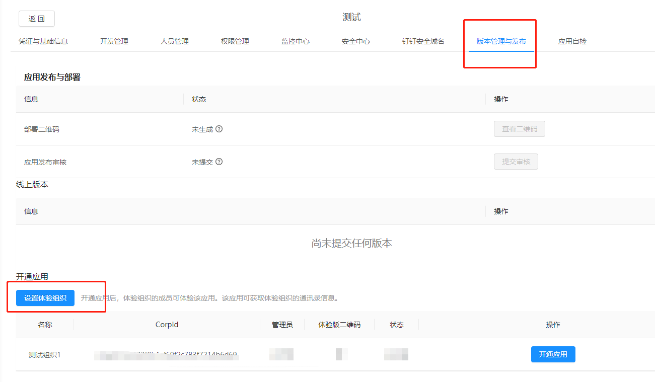Select the 版本管理与发布 tab

[x=501, y=41]
